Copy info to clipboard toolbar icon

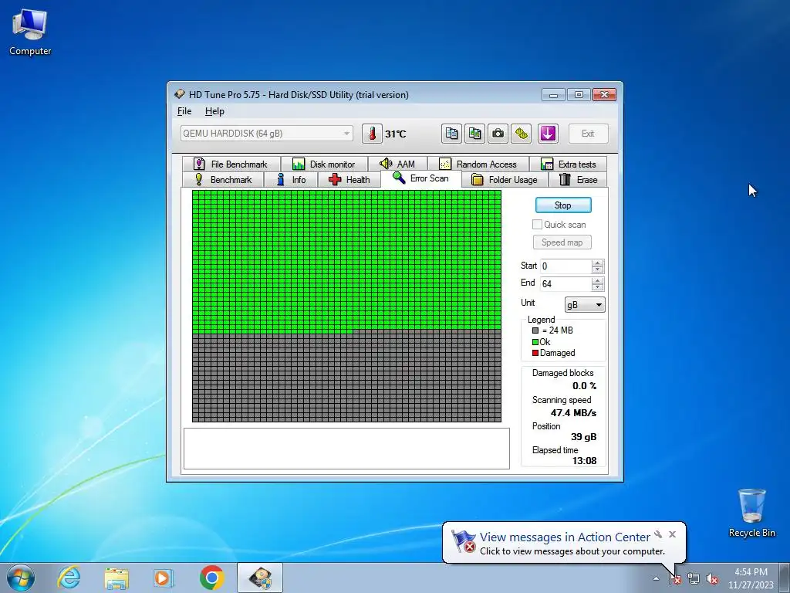coord(452,134)
